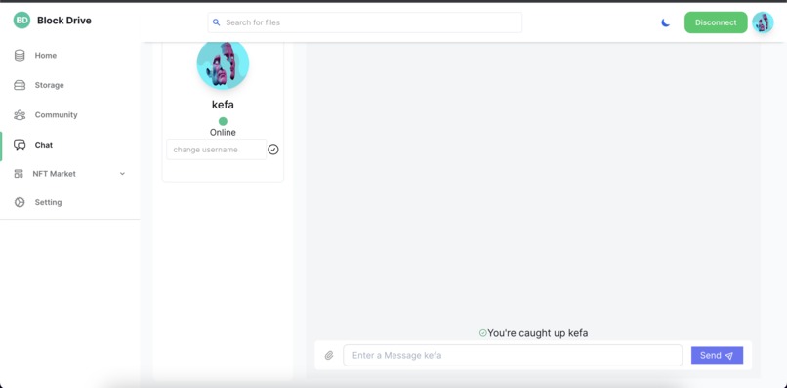Focus the Enter a Message field

tap(513, 356)
